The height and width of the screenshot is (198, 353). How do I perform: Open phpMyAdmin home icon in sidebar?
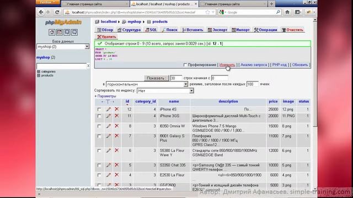tap(52, 32)
